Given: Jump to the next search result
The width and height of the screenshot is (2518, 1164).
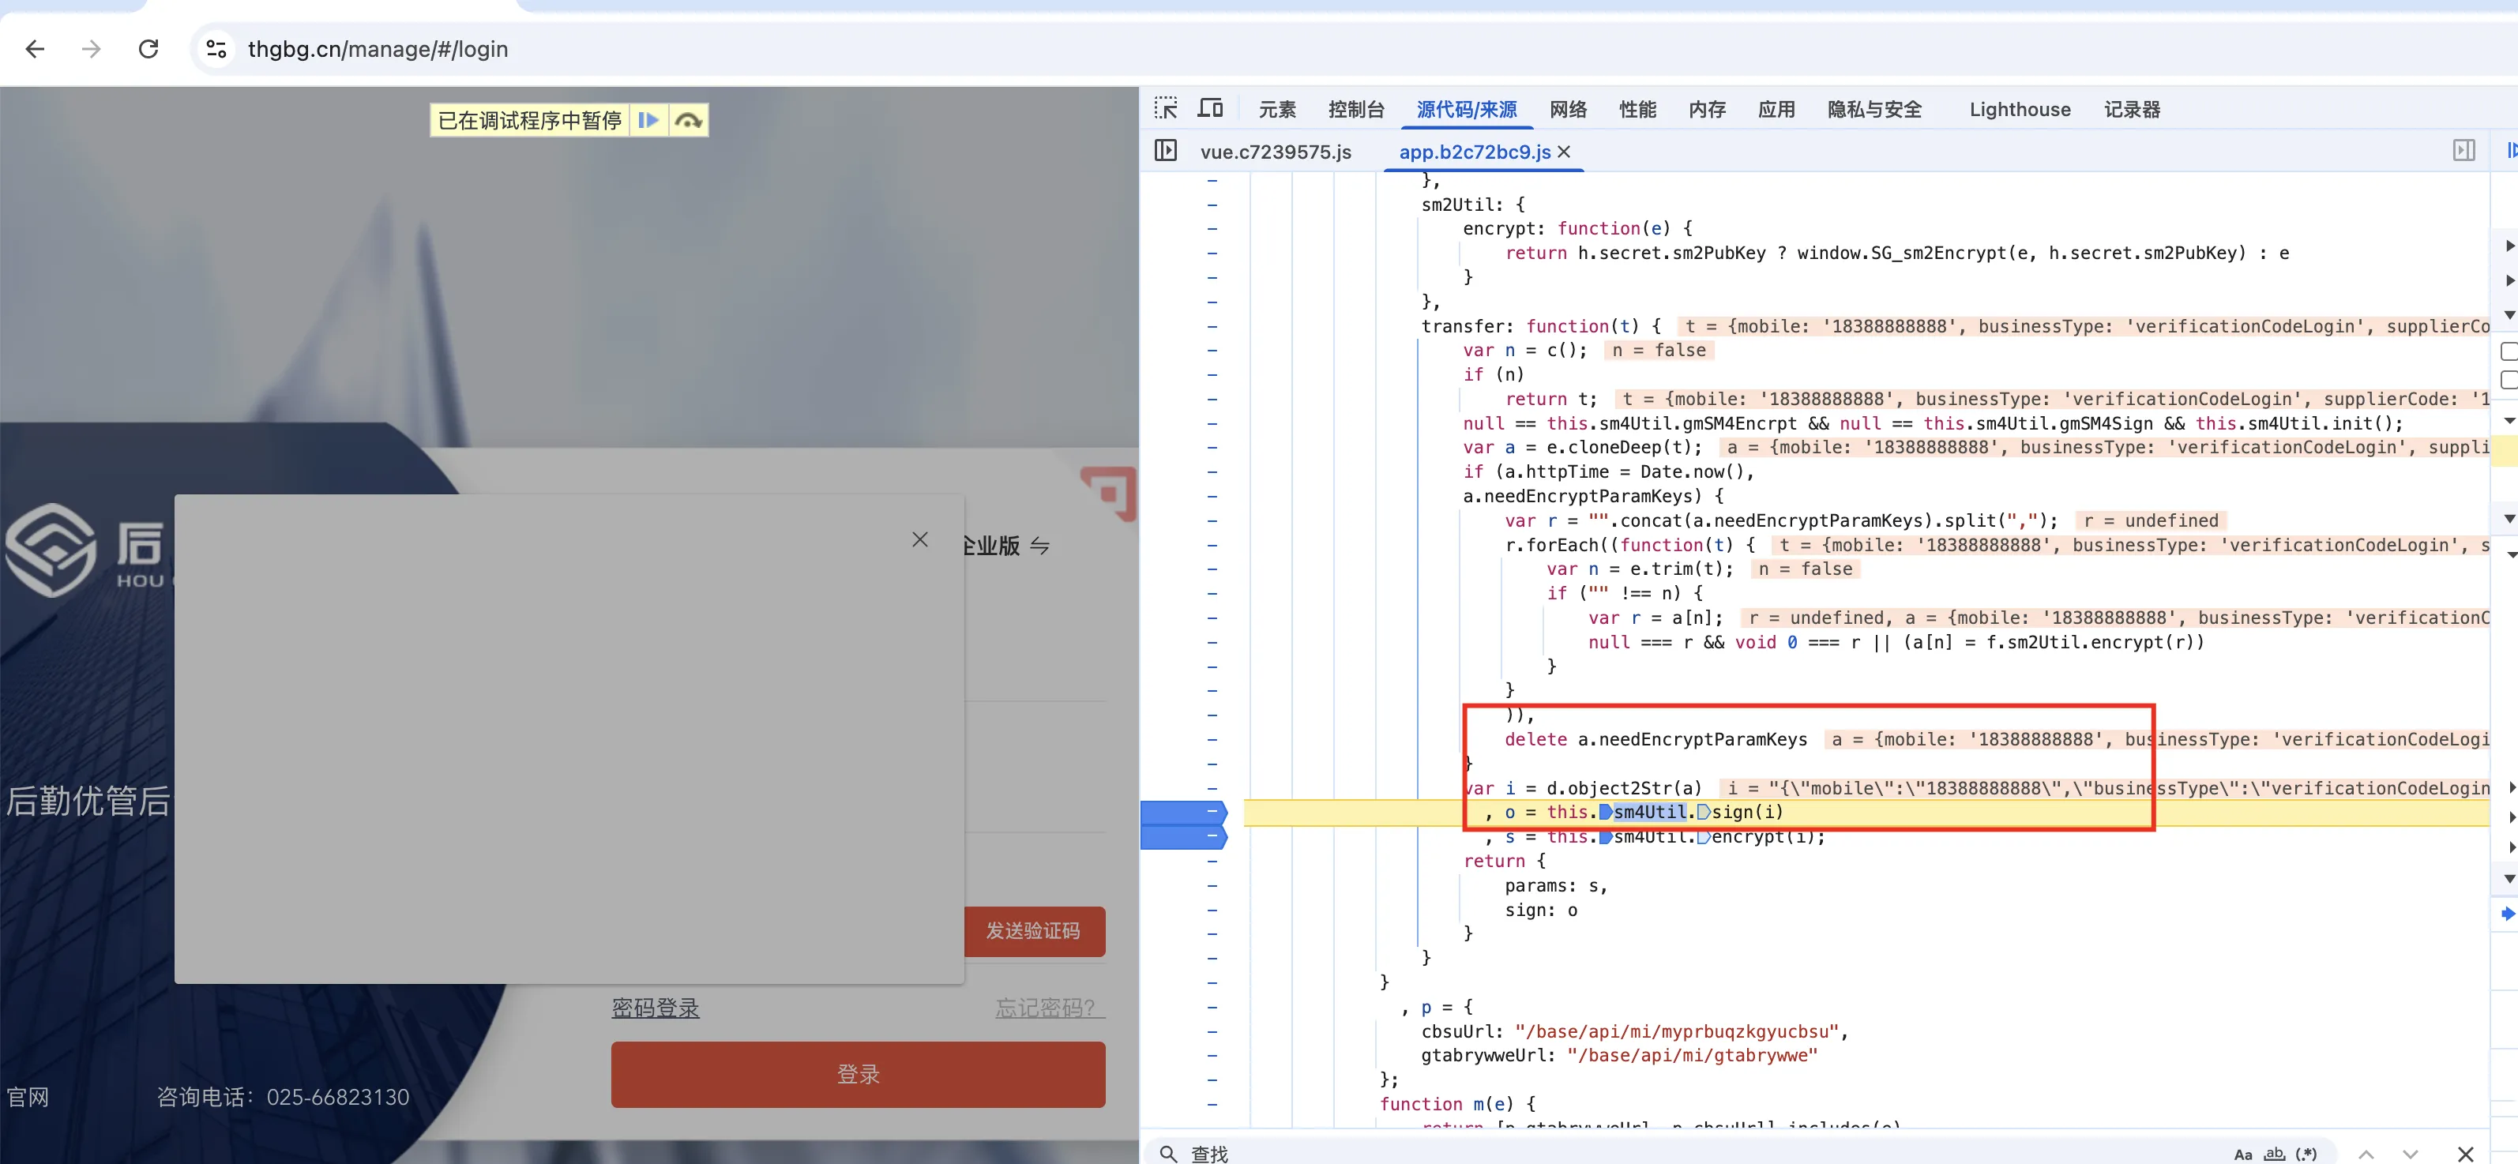Looking at the screenshot, I should (x=2411, y=1155).
